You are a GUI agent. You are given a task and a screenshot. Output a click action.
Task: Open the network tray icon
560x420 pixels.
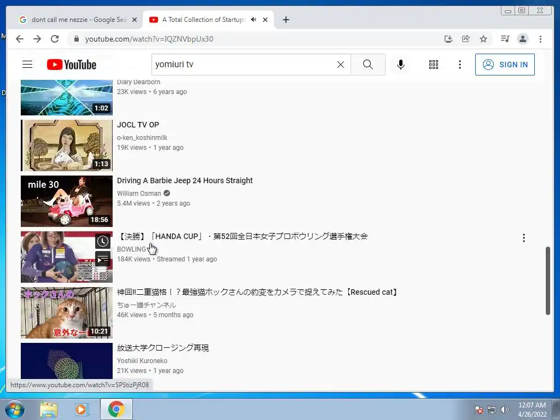[x=492, y=410]
